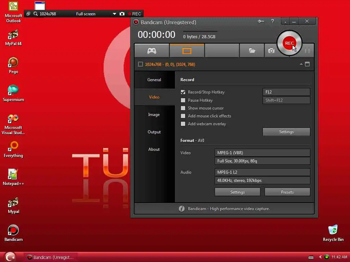
Task: Click the minimize-to-tray dot button in Bandicam
Action: [285, 21]
